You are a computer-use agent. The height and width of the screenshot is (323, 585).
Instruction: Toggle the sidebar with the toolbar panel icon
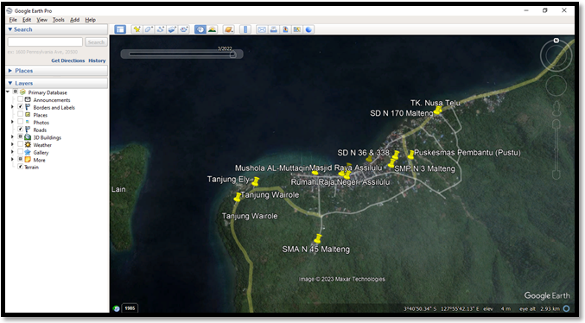[120, 29]
